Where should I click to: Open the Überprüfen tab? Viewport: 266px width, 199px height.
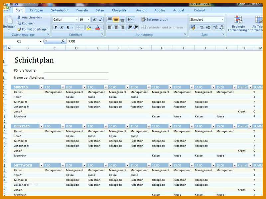pyautogui.click(x=120, y=10)
